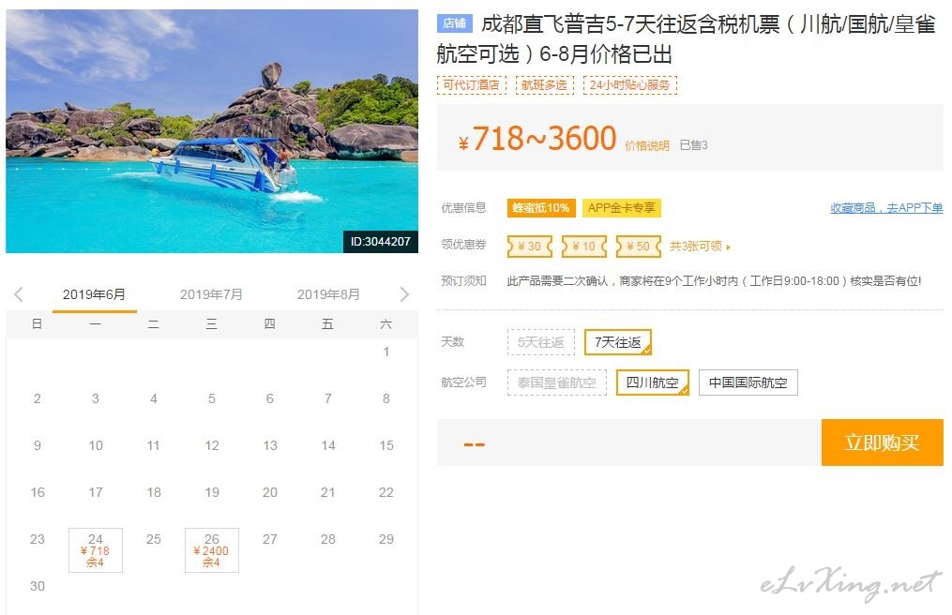Choose 中国国际航空 as the airline

tap(748, 382)
